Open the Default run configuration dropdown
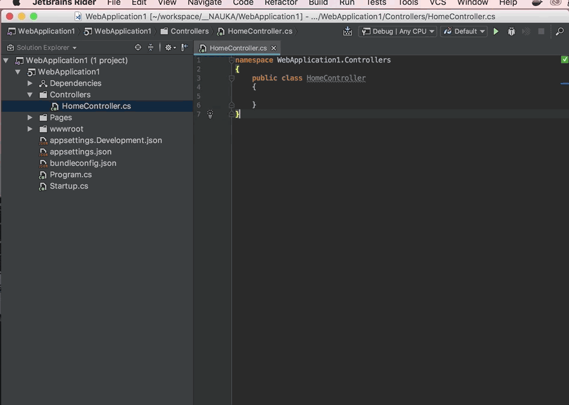This screenshot has width=569, height=405. click(464, 31)
